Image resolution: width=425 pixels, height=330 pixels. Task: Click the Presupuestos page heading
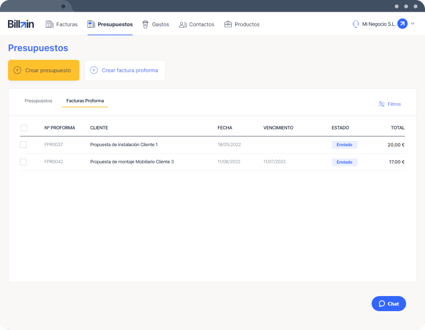coord(38,48)
